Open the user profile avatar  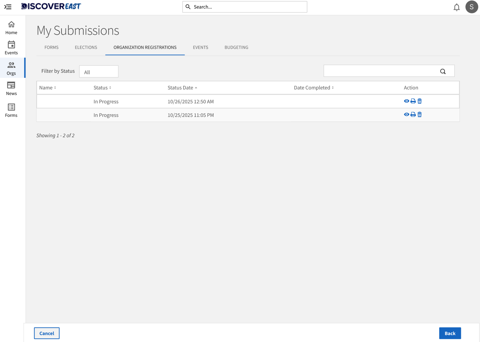pyautogui.click(x=471, y=7)
